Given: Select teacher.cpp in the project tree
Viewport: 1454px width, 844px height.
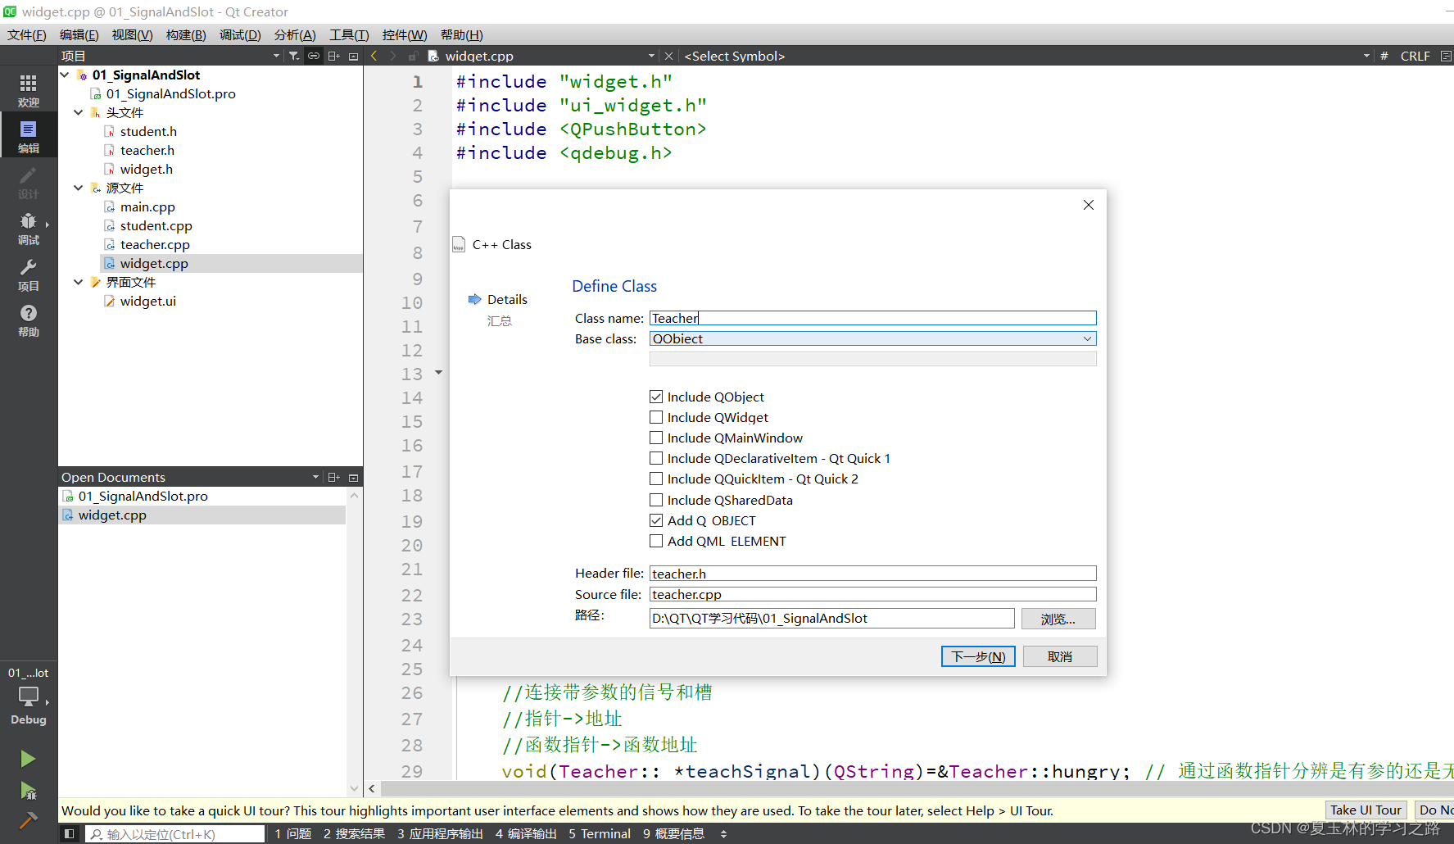Looking at the screenshot, I should pyautogui.click(x=155, y=244).
